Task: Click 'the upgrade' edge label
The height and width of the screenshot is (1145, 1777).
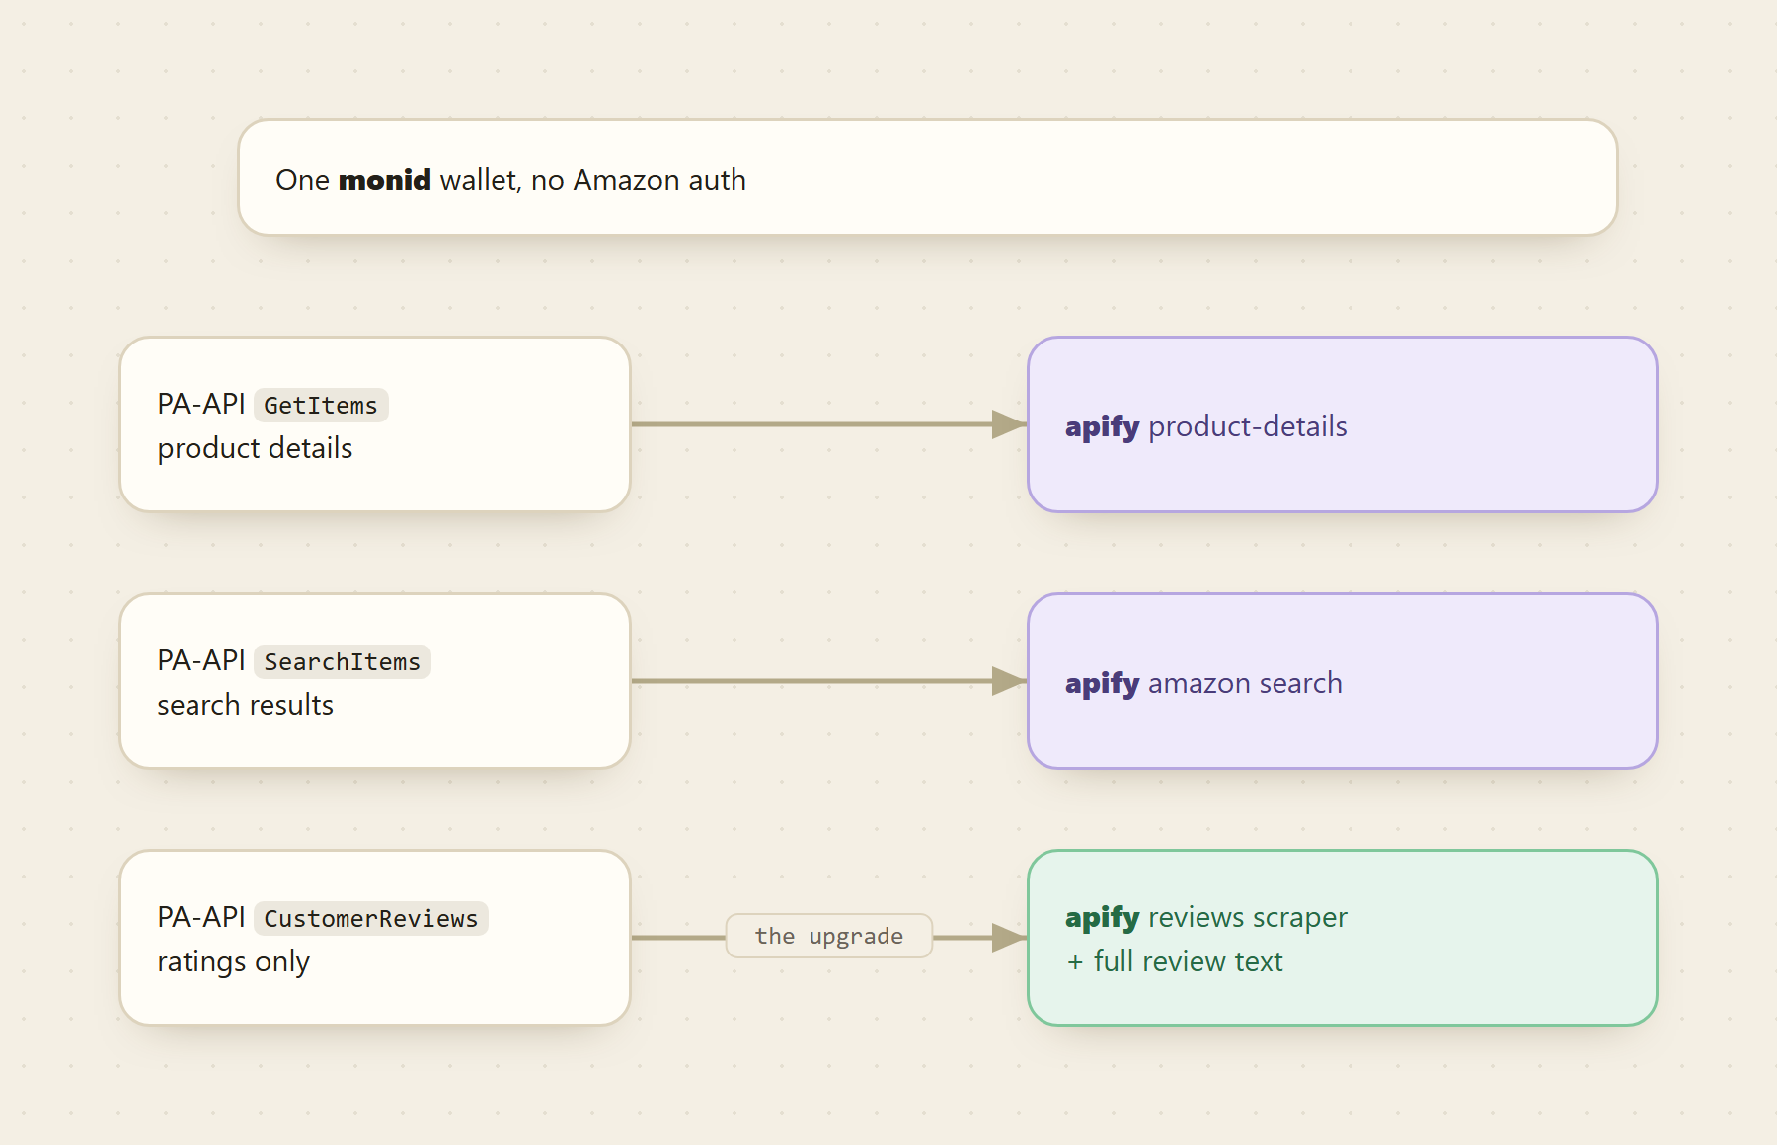Action: [x=829, y=936]
